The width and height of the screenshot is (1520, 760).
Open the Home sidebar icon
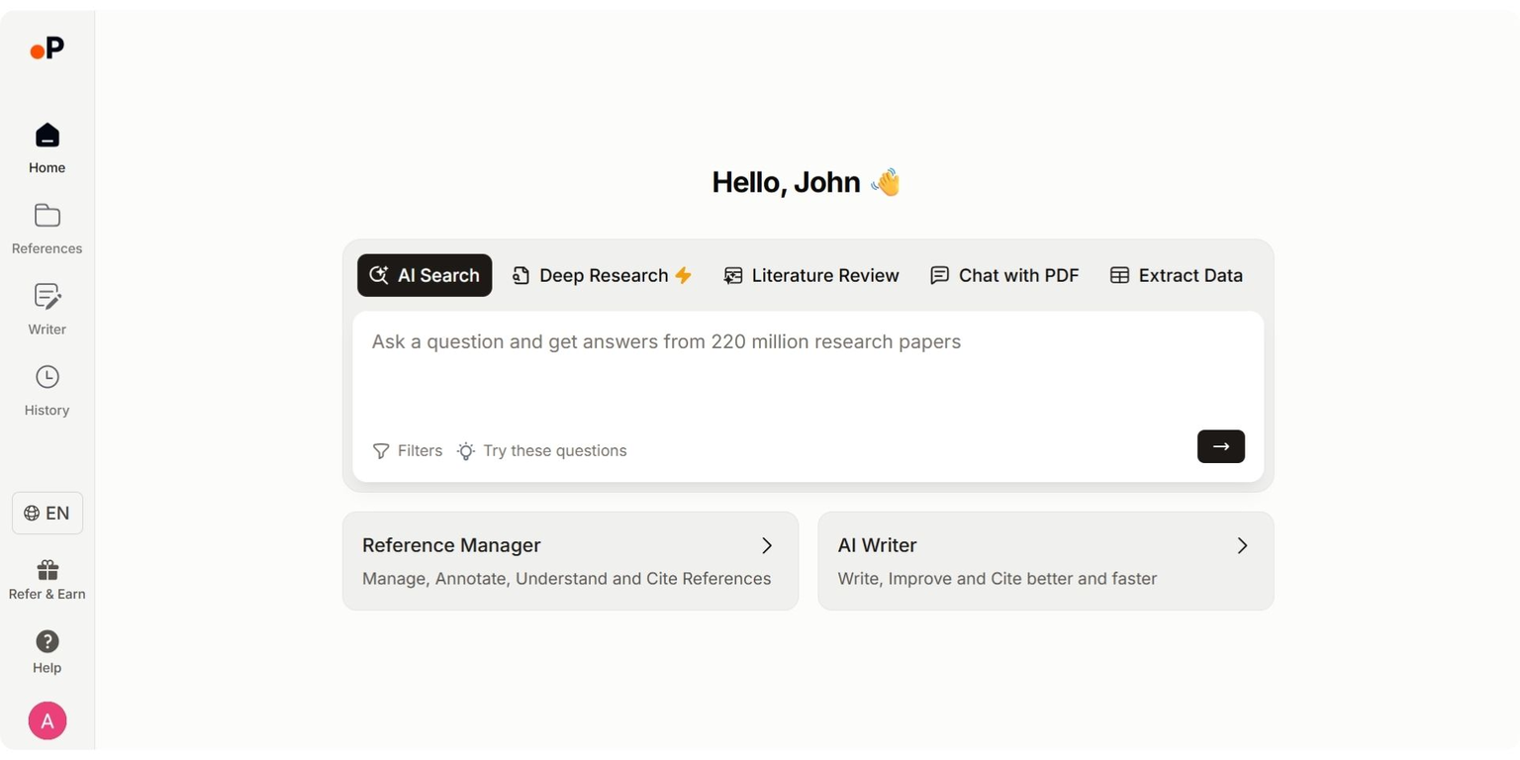(47, 136)
